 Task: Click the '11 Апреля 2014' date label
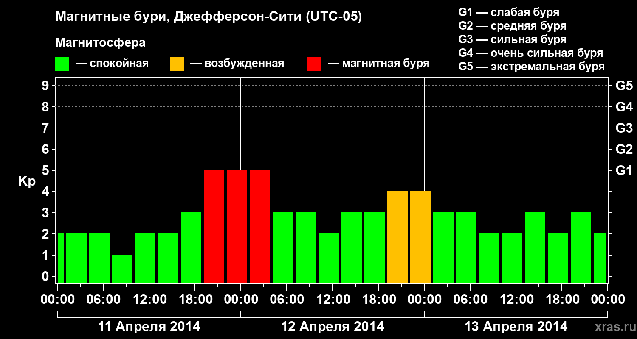tap(149, 326)
